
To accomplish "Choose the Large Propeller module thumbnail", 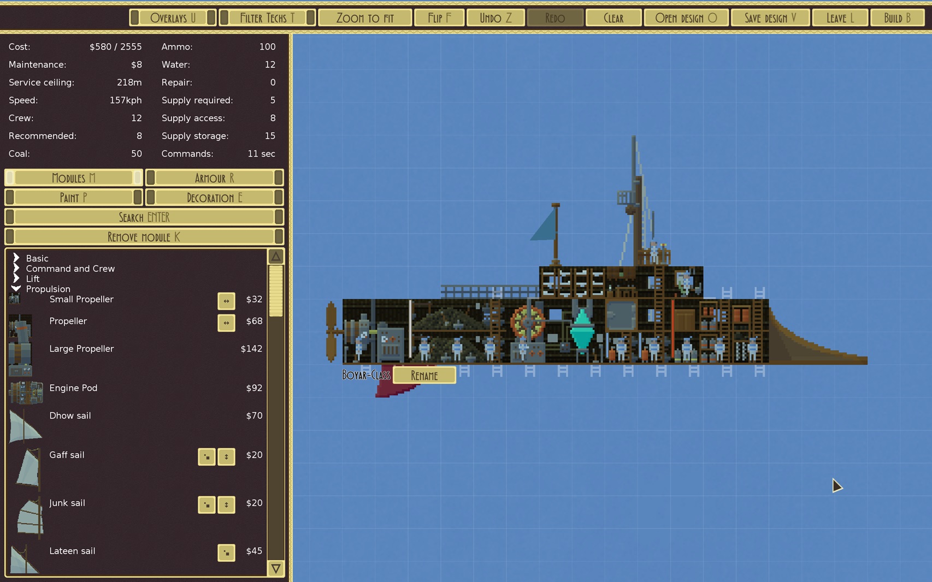I will click(x=20, y=358).
